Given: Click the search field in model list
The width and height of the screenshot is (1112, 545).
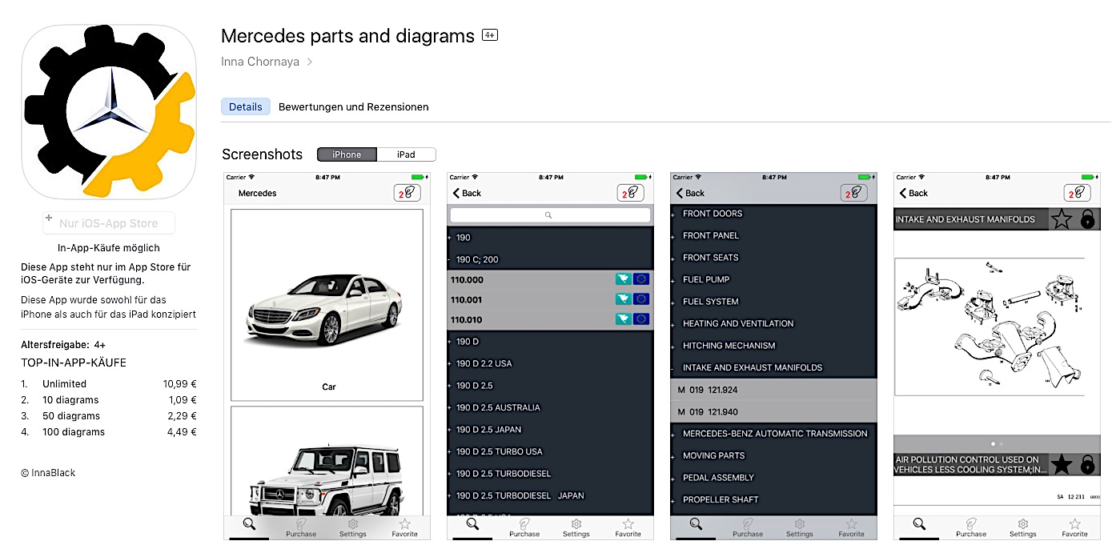Looking at the screenshot, I should [549, 215].
